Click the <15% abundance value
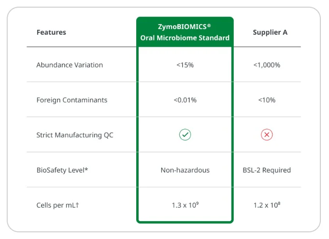329x239 pixels. coord(185,65)
